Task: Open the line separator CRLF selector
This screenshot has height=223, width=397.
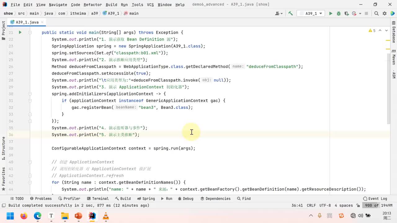Action: pos(311,205)
